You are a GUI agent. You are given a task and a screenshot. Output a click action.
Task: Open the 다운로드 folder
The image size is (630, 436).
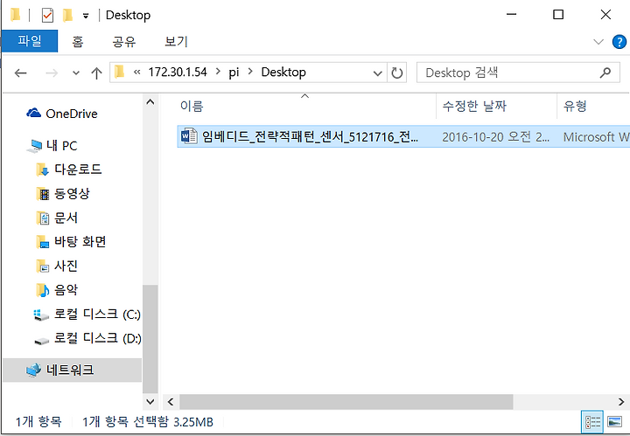(x=78, y=170)
